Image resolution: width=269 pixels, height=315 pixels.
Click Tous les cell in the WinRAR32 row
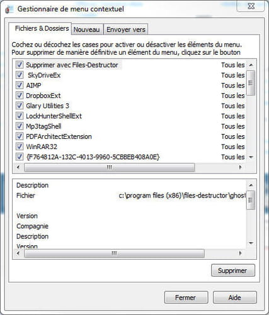click(233, 146)
